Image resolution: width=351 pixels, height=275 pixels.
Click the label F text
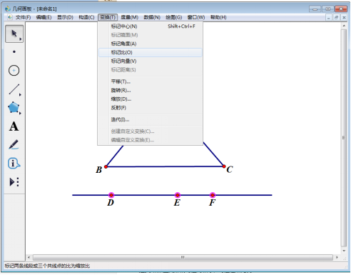[x=213, y=203]
